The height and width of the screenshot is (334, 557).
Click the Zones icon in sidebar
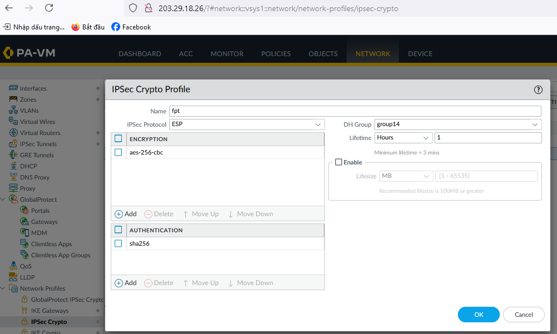point(14,99)
